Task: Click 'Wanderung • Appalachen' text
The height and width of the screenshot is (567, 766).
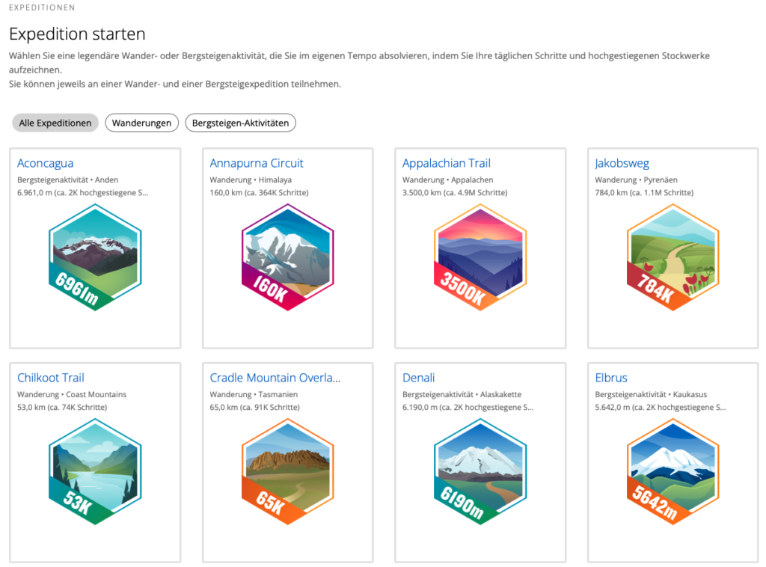Action: pyautogui.click(x=447, y=180)
